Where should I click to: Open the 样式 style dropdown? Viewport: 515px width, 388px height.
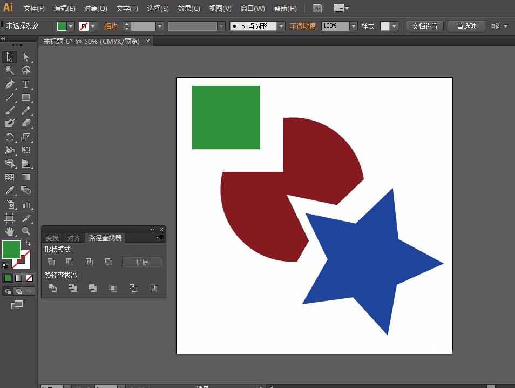click(x=394, y=26)
